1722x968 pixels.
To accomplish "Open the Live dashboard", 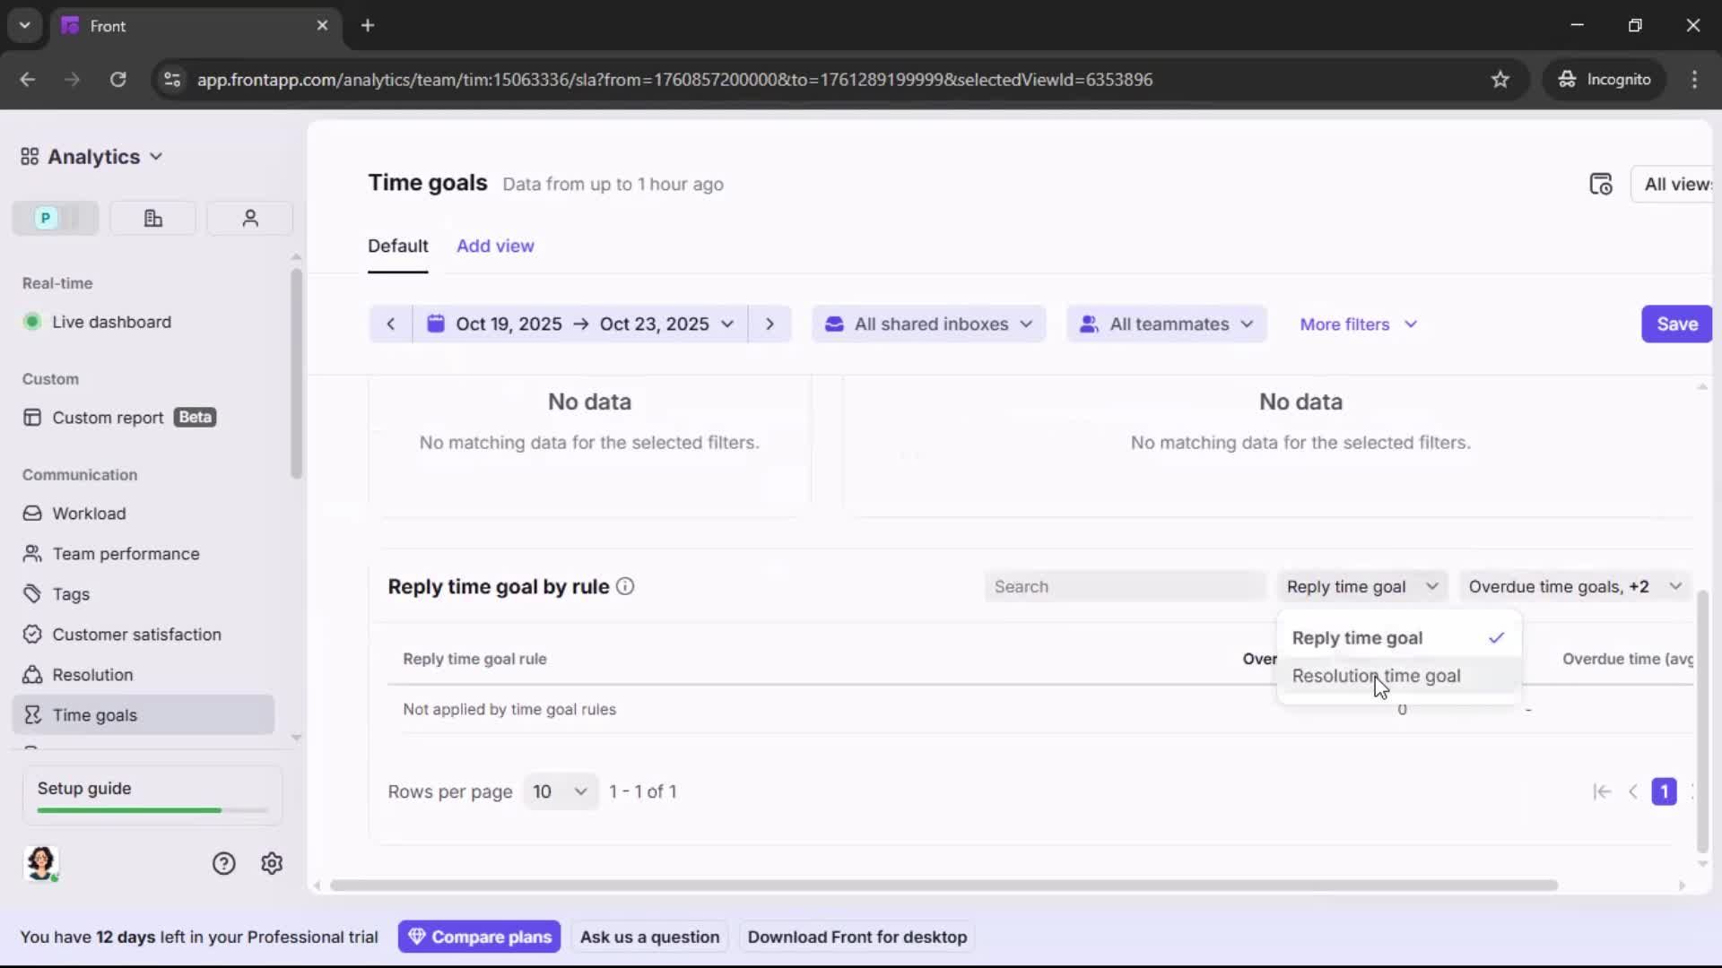I will click(110, 322).
